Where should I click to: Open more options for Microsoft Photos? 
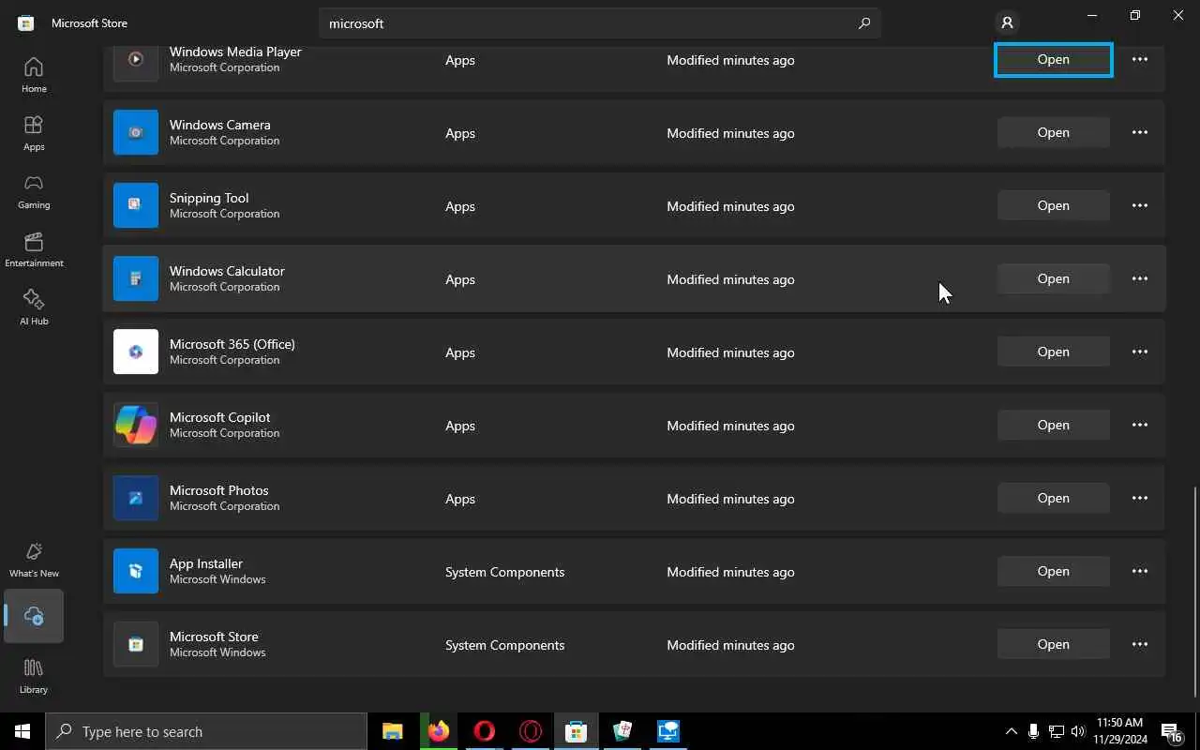coord(1140,498)
